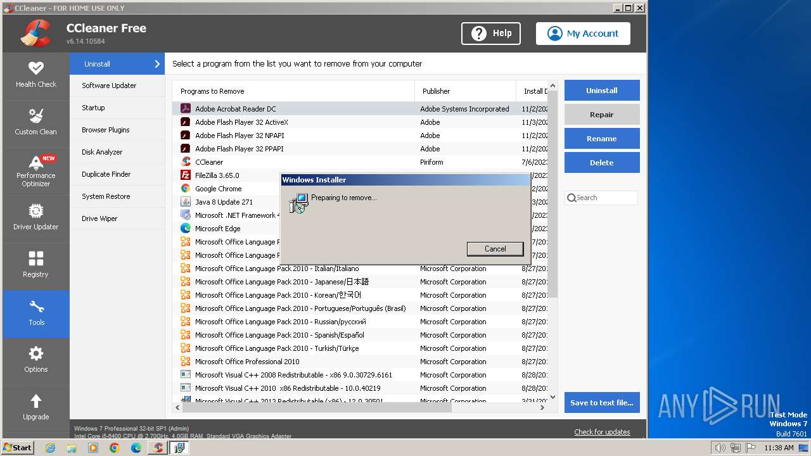Open Performance Optimizer in sidebar
Viewport: 811px width, 456px height.
pos(36,171)
